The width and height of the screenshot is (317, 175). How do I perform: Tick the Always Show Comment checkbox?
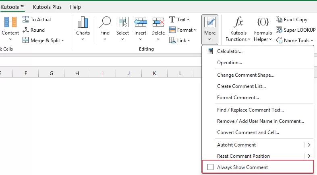(x=210, y=167)
